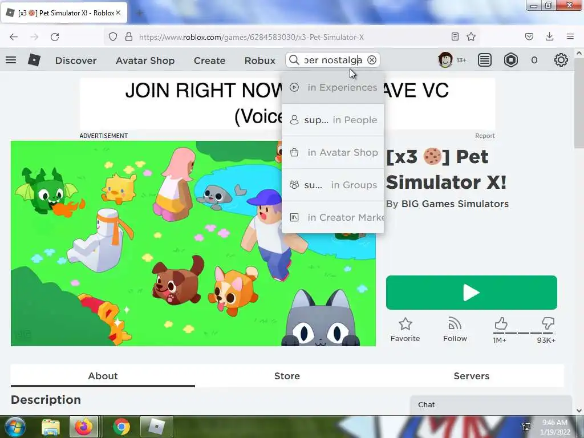Switch to the Store tab
Screen dimensions: 584x438
pos(287,376)
